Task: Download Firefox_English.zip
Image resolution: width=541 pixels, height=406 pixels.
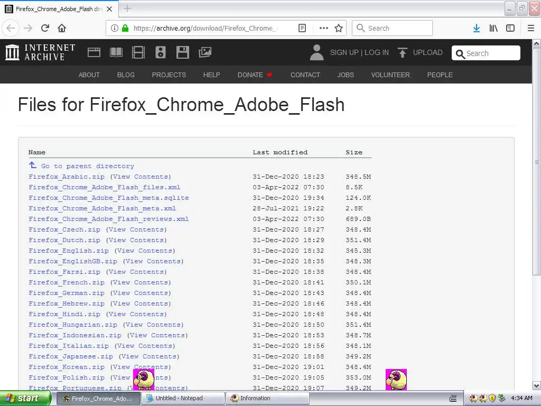Action: (68, 251)
